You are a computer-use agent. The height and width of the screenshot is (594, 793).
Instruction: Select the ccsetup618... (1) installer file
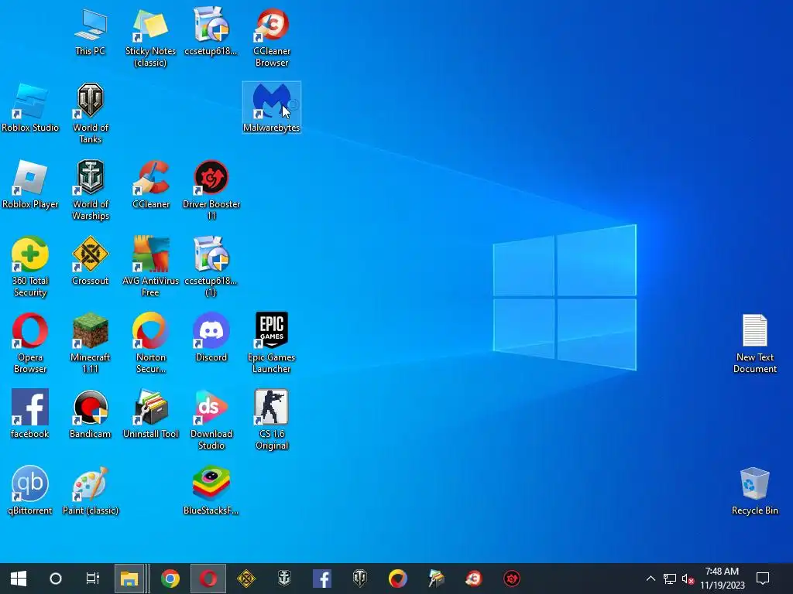pyautogui.click(x=211, y=267)
